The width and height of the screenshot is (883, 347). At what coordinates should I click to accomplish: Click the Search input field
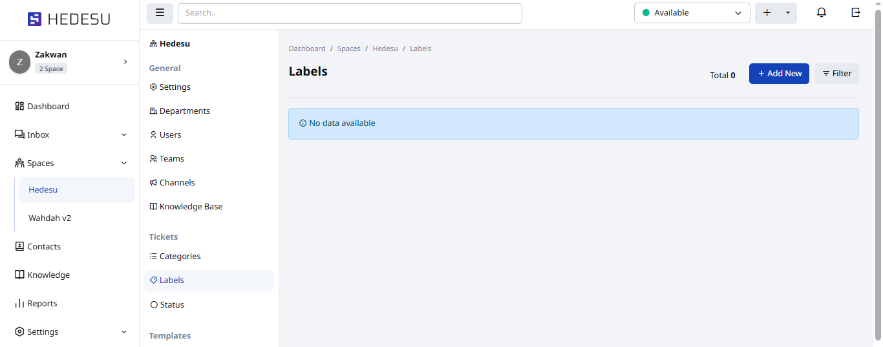pyautogui.click(x=350, y=13)
